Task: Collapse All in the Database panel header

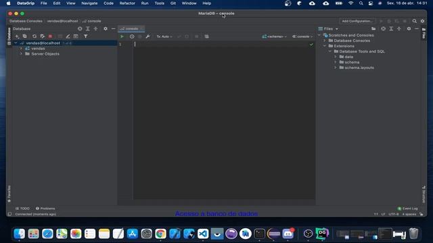Action: coord(95,28)
